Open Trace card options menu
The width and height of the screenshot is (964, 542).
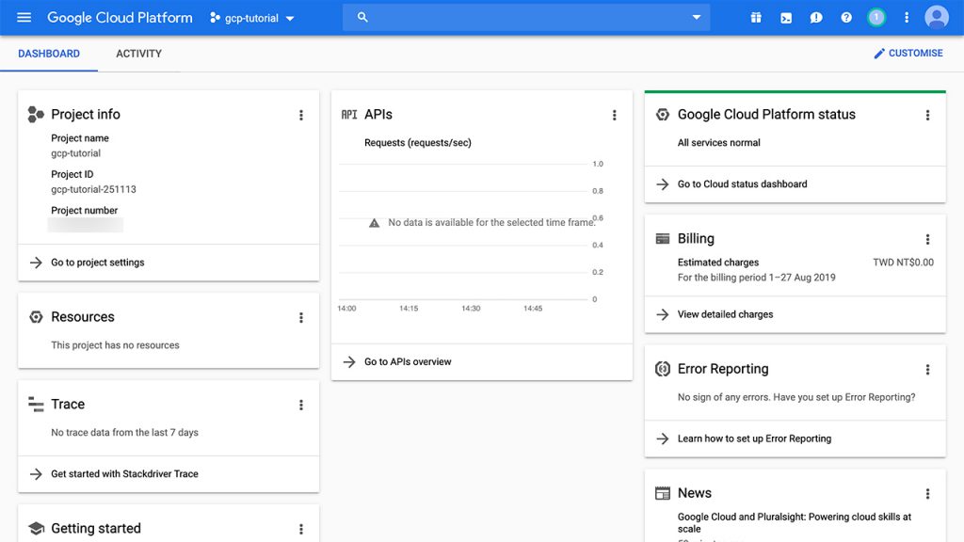pos(300,405)
